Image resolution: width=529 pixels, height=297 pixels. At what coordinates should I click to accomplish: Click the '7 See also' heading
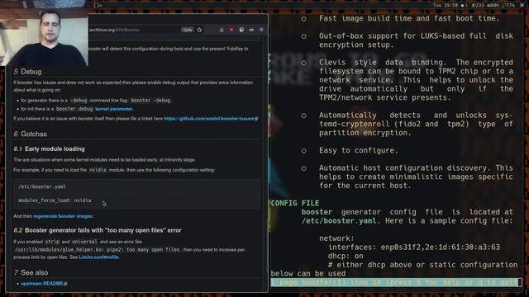(31, 273)
